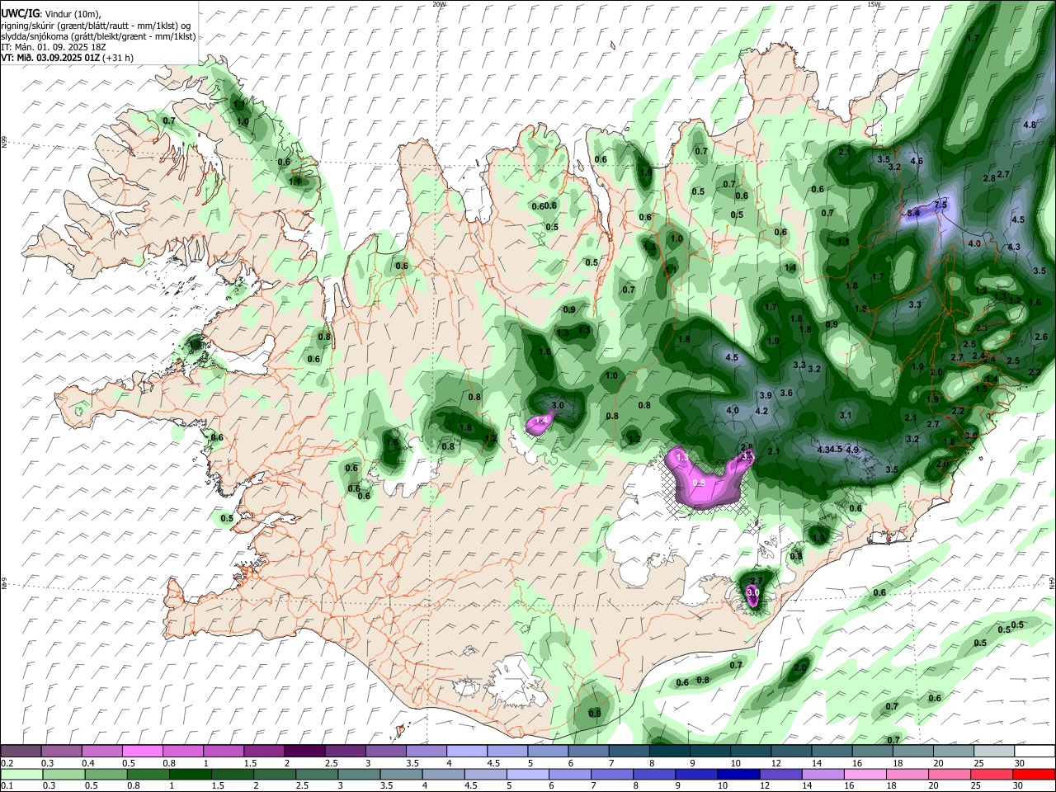Click the lower legend swatch labeled 4

point(442,774)
